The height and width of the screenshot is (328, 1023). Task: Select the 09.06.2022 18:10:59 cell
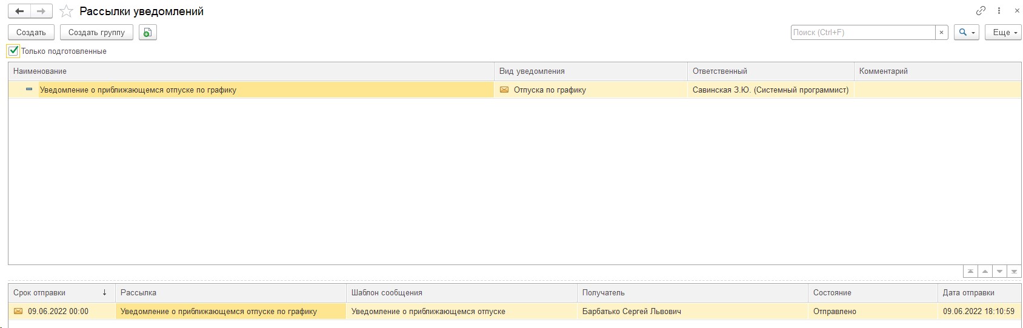pos(980,311)
